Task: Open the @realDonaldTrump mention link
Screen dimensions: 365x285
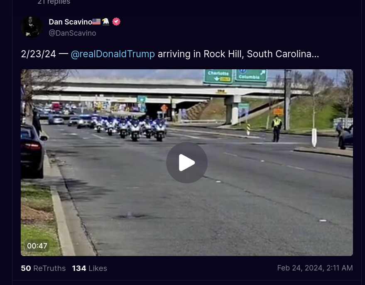Action: [x=113, y=54]
